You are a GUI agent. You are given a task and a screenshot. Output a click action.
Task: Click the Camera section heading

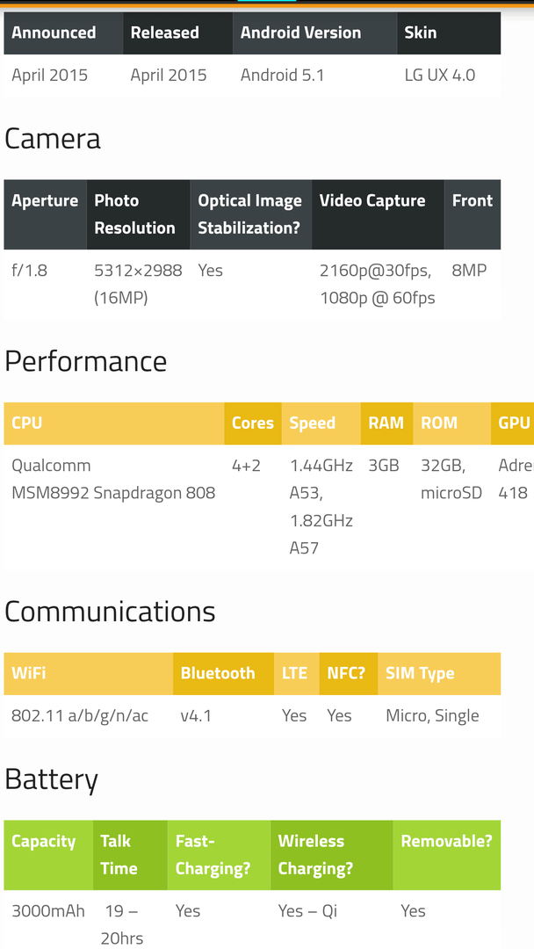click(53, 139)
